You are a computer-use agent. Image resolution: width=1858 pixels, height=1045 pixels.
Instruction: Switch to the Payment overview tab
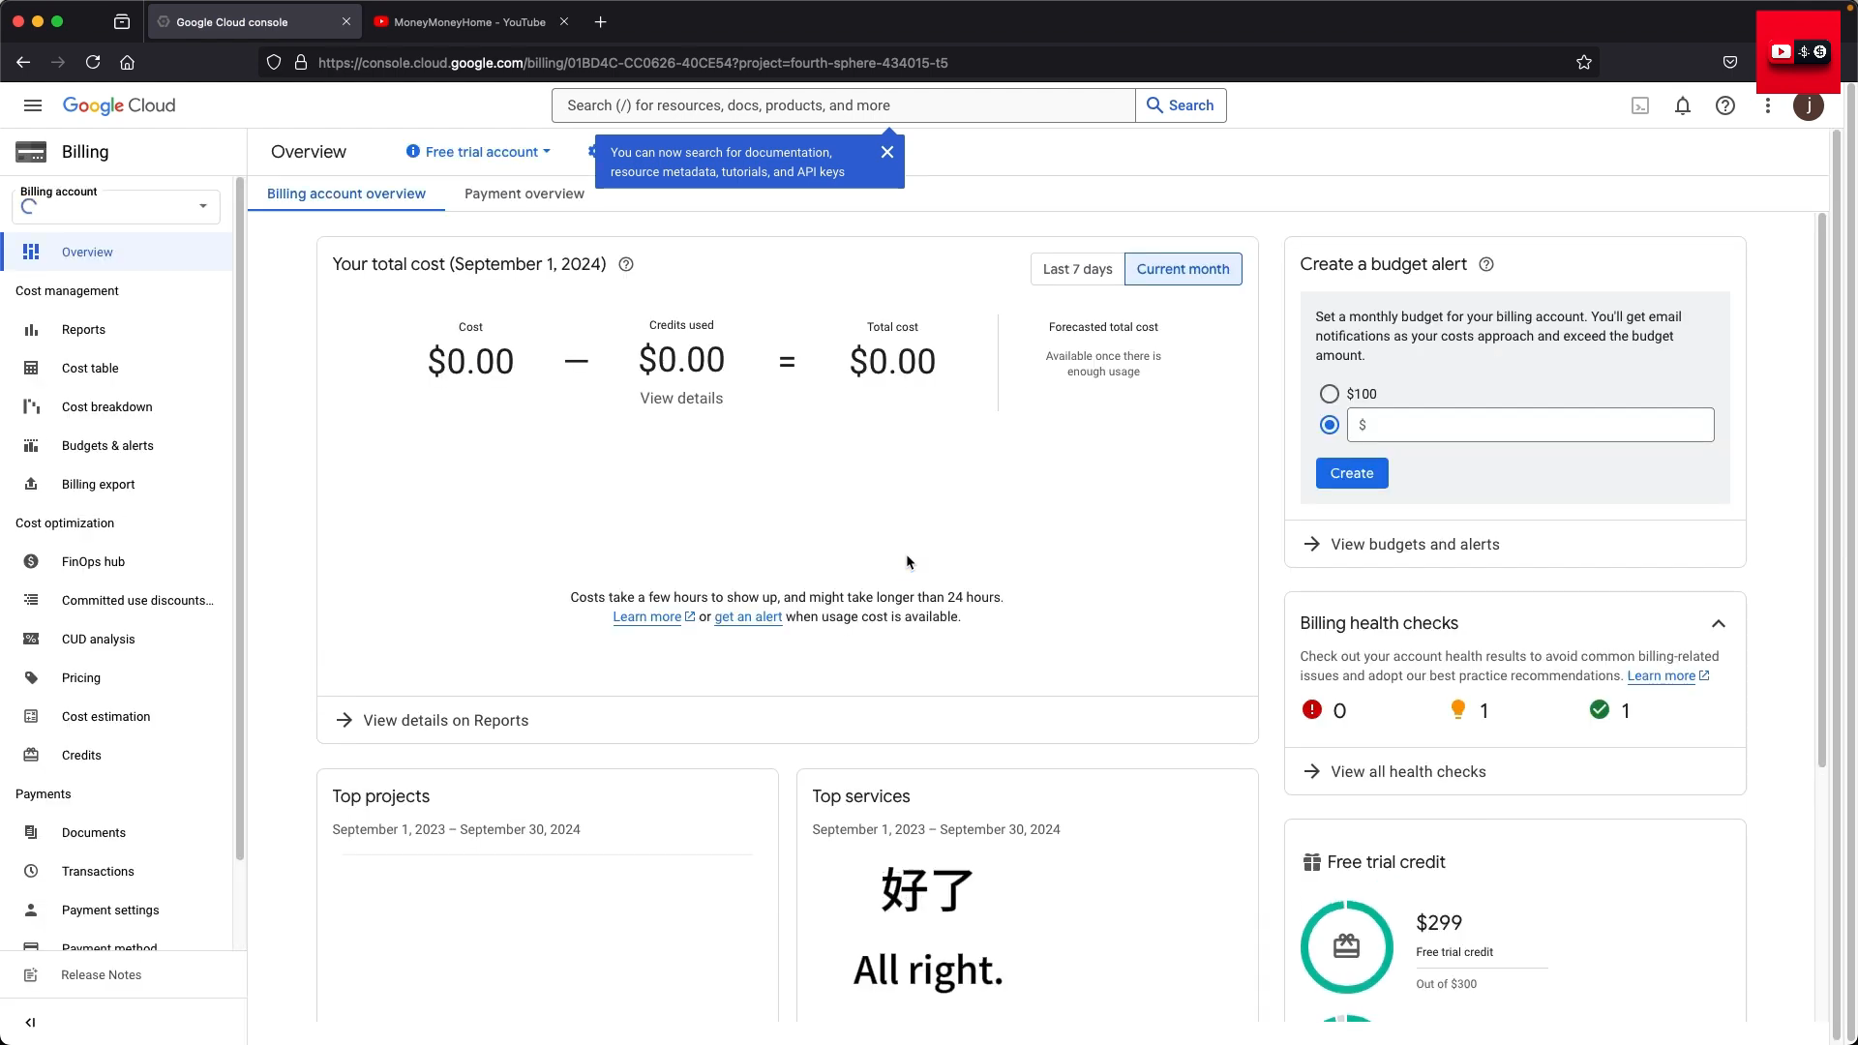point(524,194)
